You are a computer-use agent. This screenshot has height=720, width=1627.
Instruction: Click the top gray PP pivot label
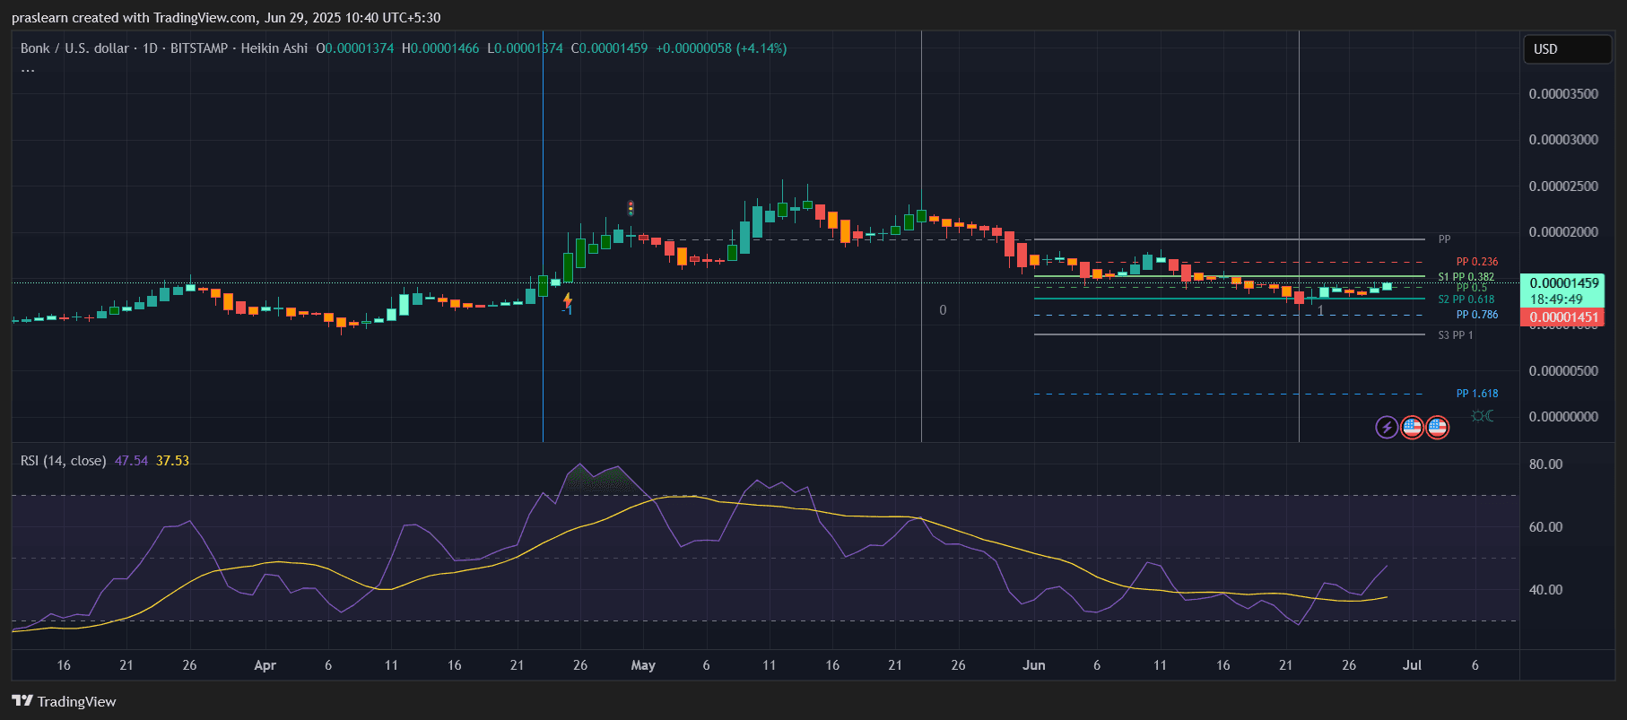[x=1444, y=239]
